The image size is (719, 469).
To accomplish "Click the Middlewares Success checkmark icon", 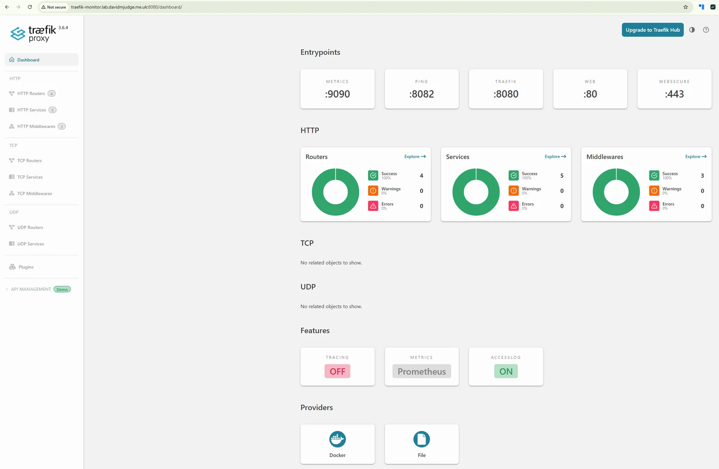I will [x=654, y=175].
